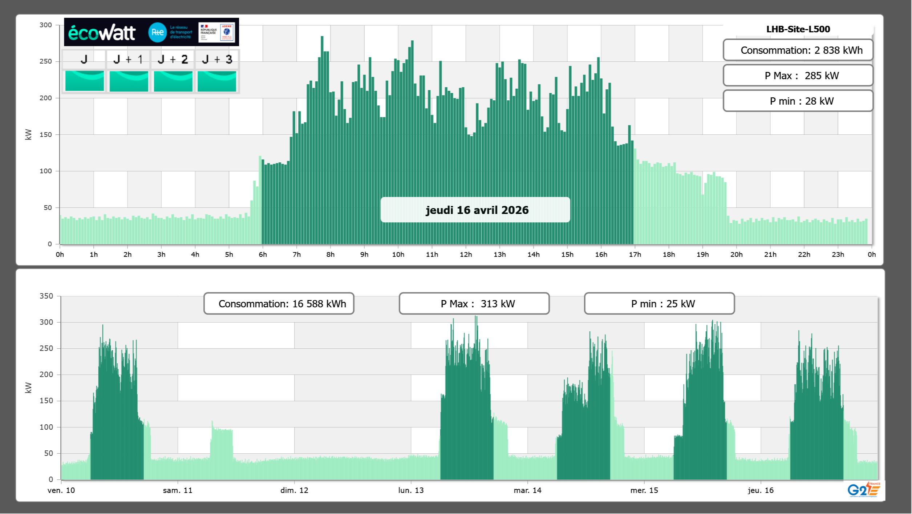This screenshot has height=514, width=912.
Task: Click the G2E France logo
Action: pos(863,490)
